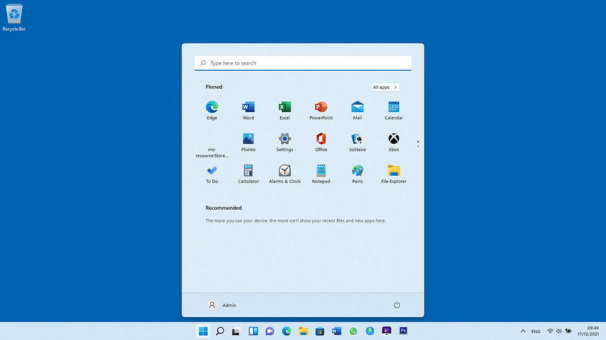
Task: Open File Explorer from pinned apps
Action: [394, 174]
